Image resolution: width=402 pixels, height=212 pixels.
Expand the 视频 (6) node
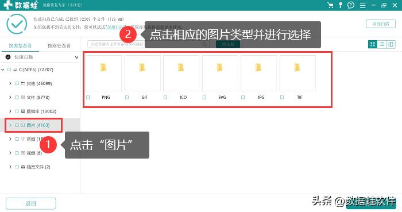[10, 153]
